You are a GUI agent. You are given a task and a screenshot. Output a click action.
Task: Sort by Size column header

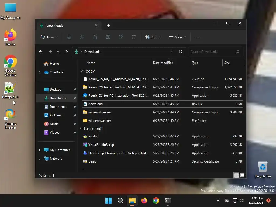coord(227,63)
